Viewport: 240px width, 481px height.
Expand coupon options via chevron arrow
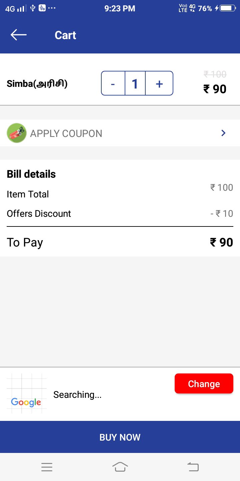pos(223,133)
